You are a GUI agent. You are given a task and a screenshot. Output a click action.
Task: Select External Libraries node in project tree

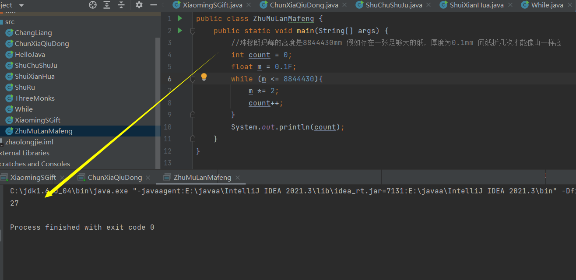[x=25, y=153]
